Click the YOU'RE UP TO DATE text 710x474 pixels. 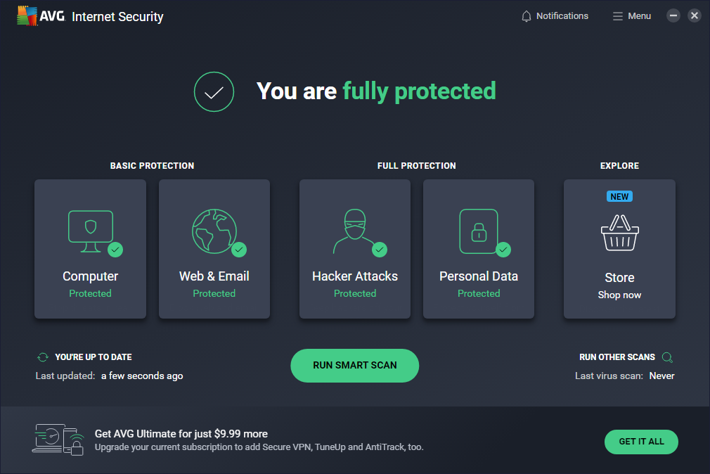point(93,357)
